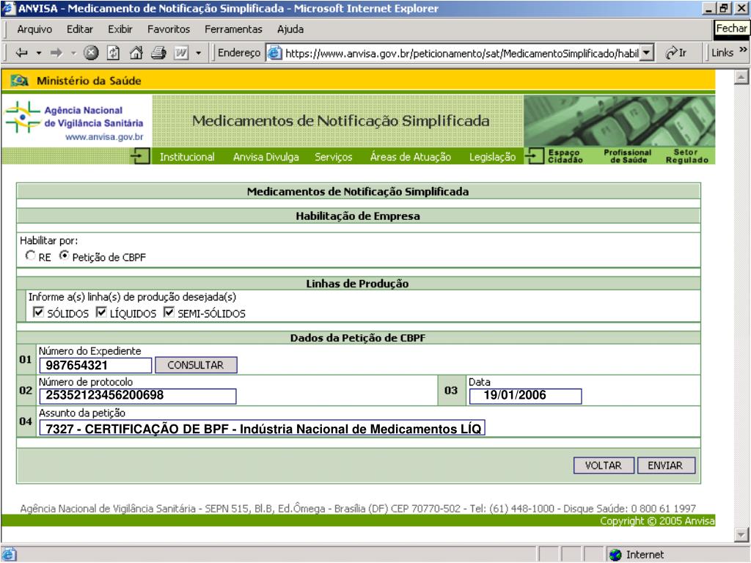Click the page icon in the address bar
The width and height of the screenshot is (751, 563).
pos(274,53)
